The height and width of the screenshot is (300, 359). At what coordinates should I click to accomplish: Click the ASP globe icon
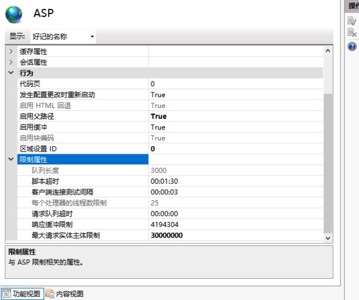click(x=13, y=15)
